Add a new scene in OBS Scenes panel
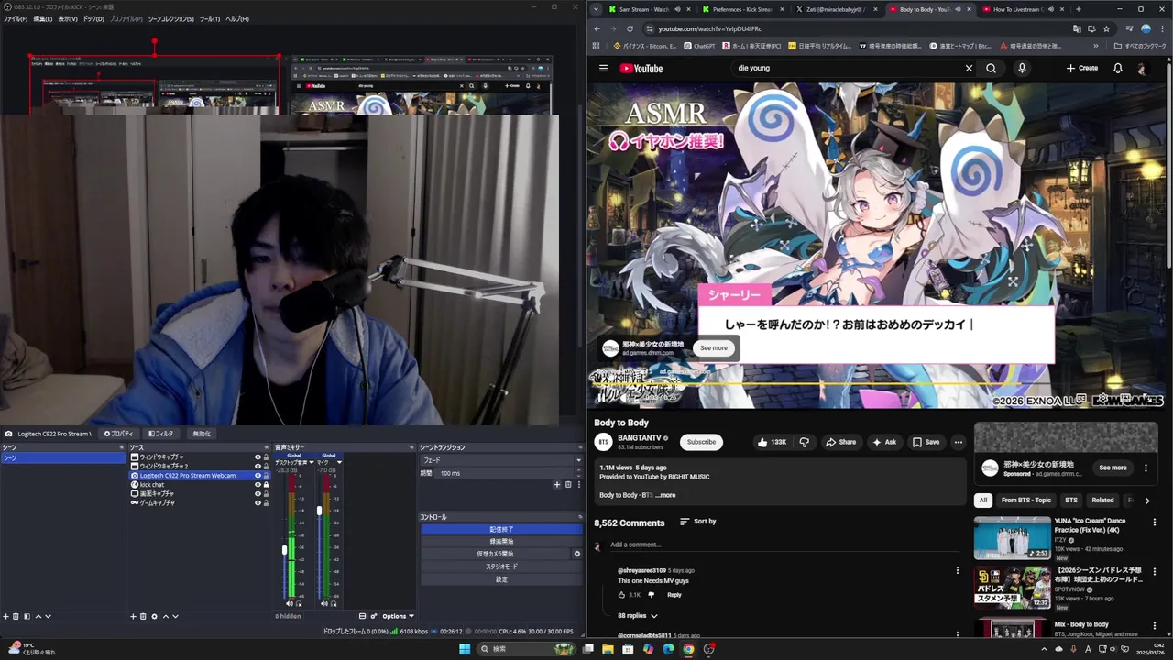The width and height of the screenshot is (1173, 660). [x=5, y=616]
